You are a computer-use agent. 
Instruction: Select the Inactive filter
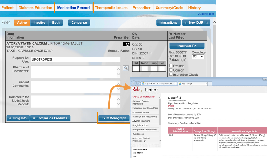coord(40,23)
